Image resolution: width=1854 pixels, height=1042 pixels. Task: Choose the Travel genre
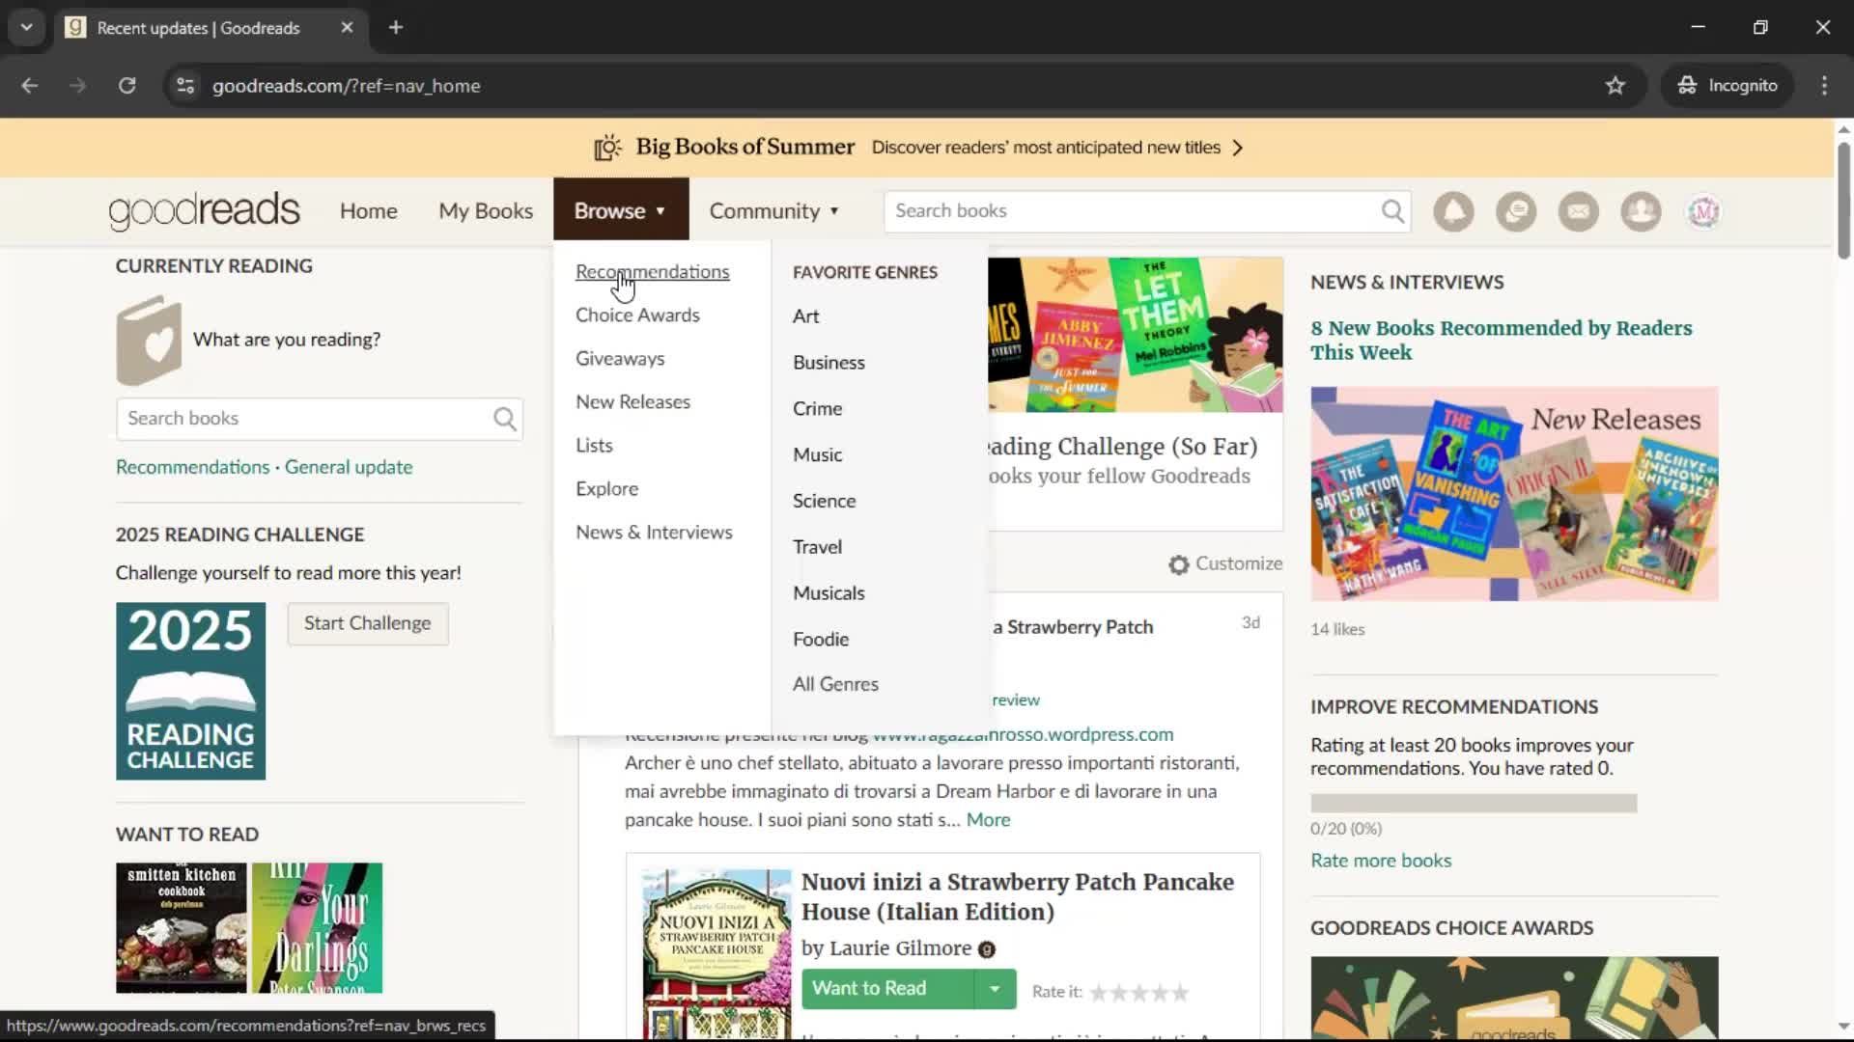[817, 547]
